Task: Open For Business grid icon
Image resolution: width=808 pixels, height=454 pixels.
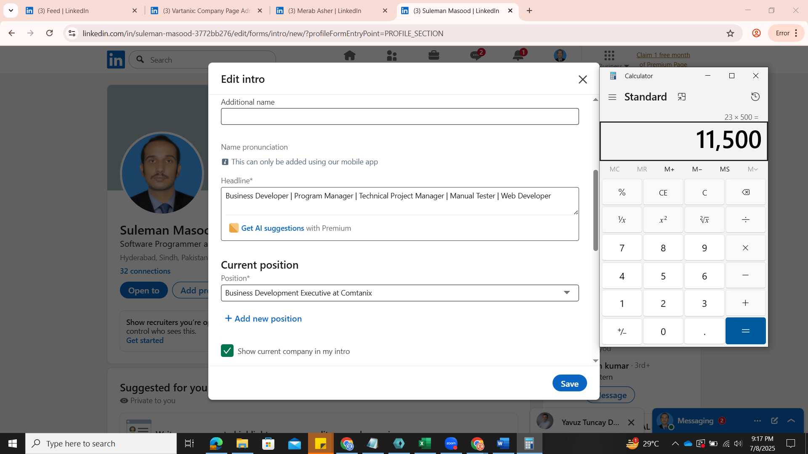Action: 609,55
